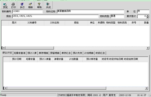Image resolution: width=151 pixels, height=97 pixels.
Task: Increase 展开层次 with the up arrow
Action: click(148, 16)
